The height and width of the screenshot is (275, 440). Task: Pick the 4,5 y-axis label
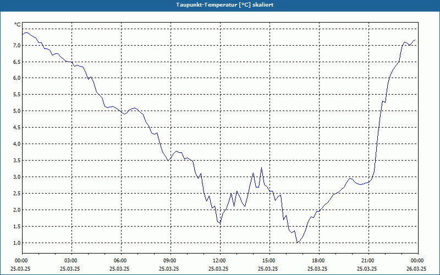click(17, 128)
